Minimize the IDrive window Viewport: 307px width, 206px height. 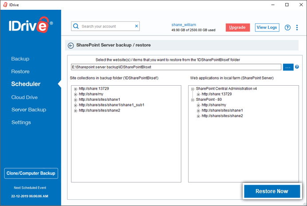pyautogui.click(x=273, y=5)
